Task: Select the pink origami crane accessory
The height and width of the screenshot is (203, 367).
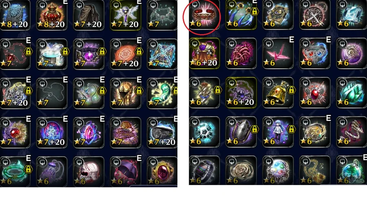Action: (x=278, y=53)
